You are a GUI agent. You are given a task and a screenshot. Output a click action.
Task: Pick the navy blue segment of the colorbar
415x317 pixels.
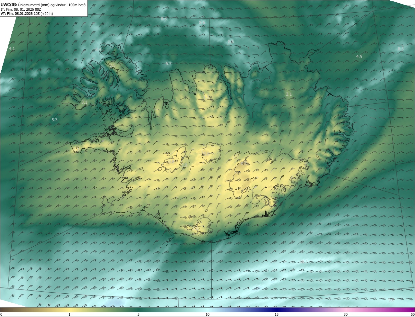(277, 310)
